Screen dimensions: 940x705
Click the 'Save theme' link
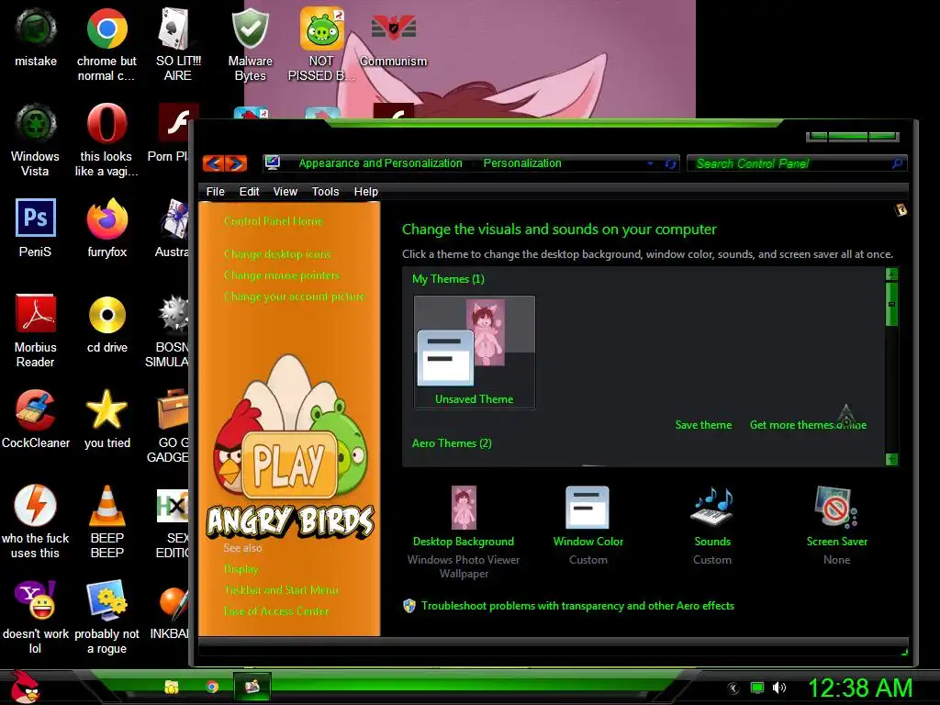703,425
